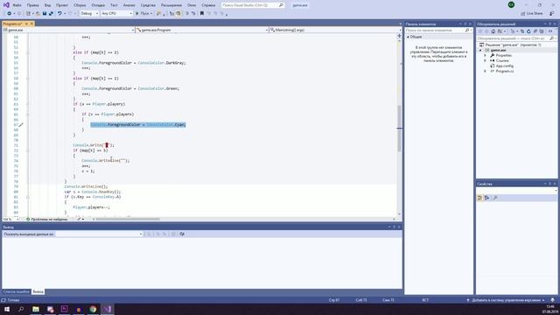Click the Start run button

(x=143, y=13)
